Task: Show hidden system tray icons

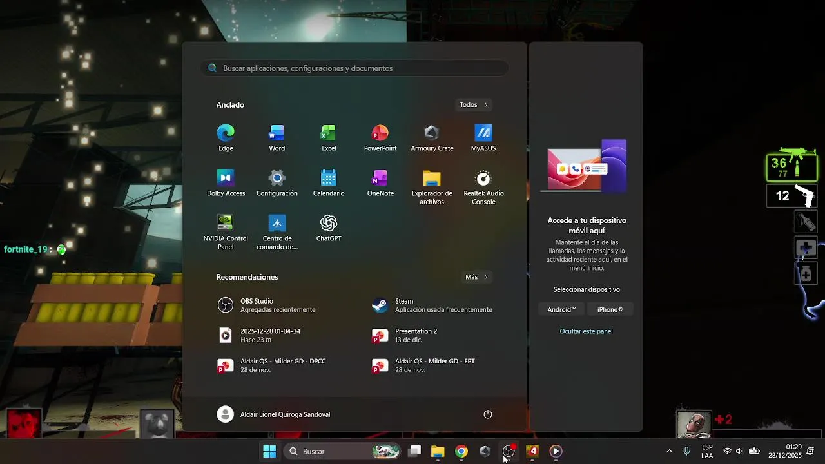Action: (x=669, y=451)
